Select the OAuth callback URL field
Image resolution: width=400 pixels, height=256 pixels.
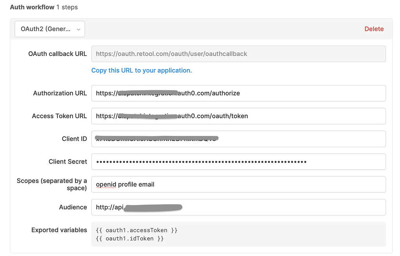click(238, 53)
